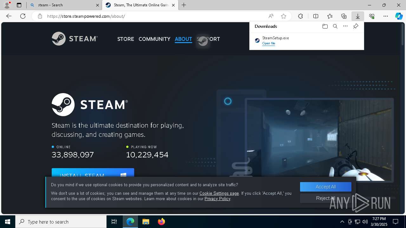Open the COMMUNITY menu item

coord(154,39)
